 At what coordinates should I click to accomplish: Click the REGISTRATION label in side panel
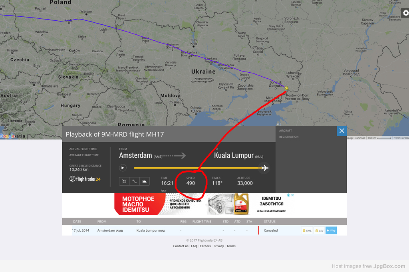point(289,137)
